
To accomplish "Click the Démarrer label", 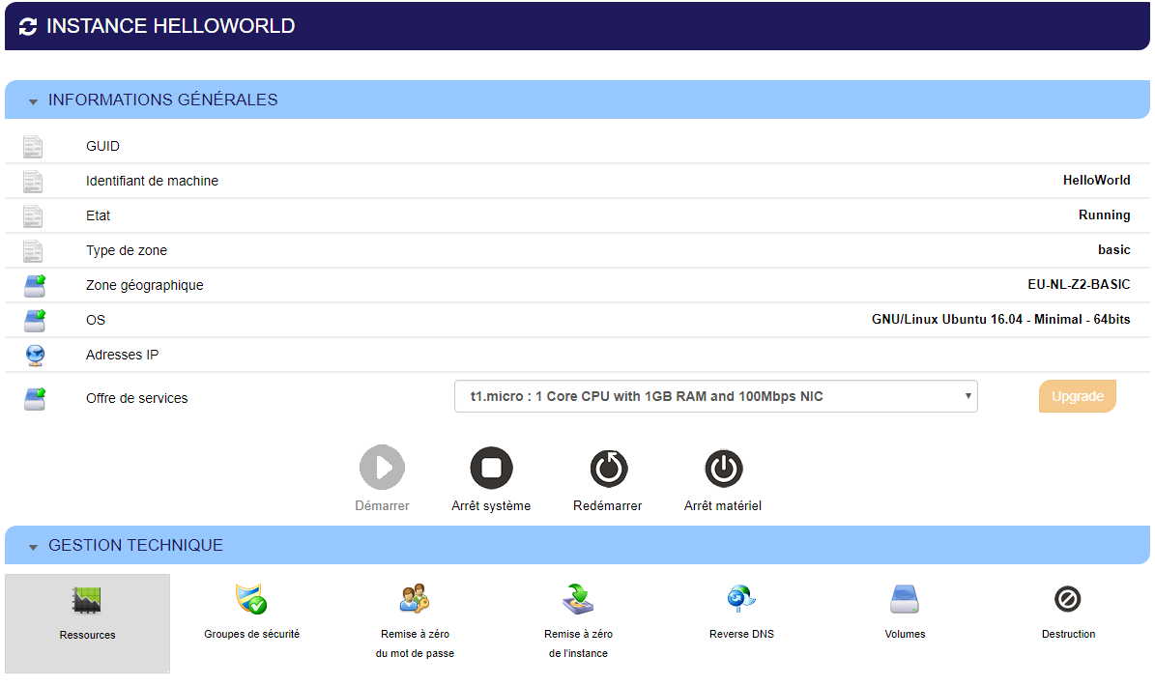I will [x=382, y=505].
